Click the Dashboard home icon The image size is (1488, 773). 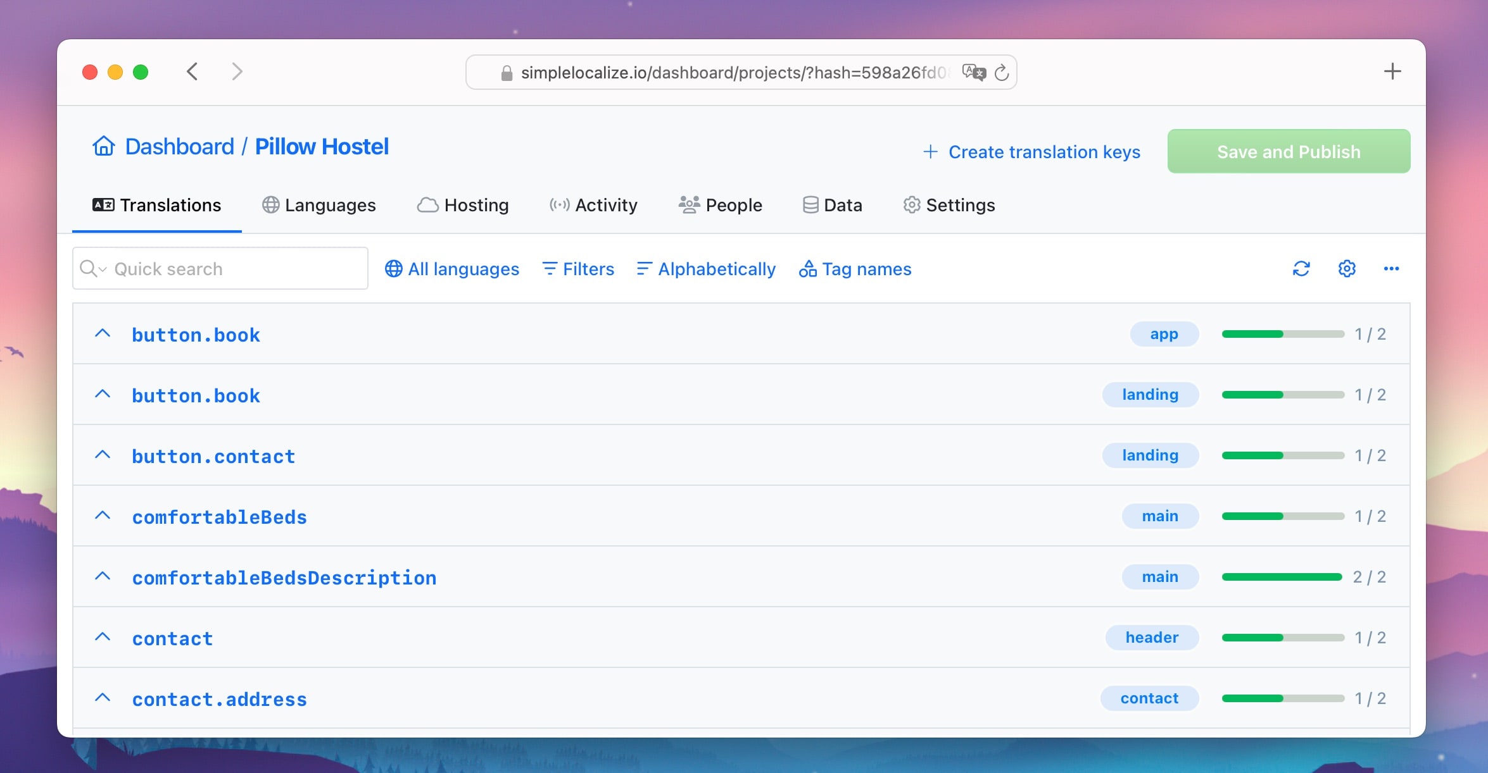tap(104, 146)
